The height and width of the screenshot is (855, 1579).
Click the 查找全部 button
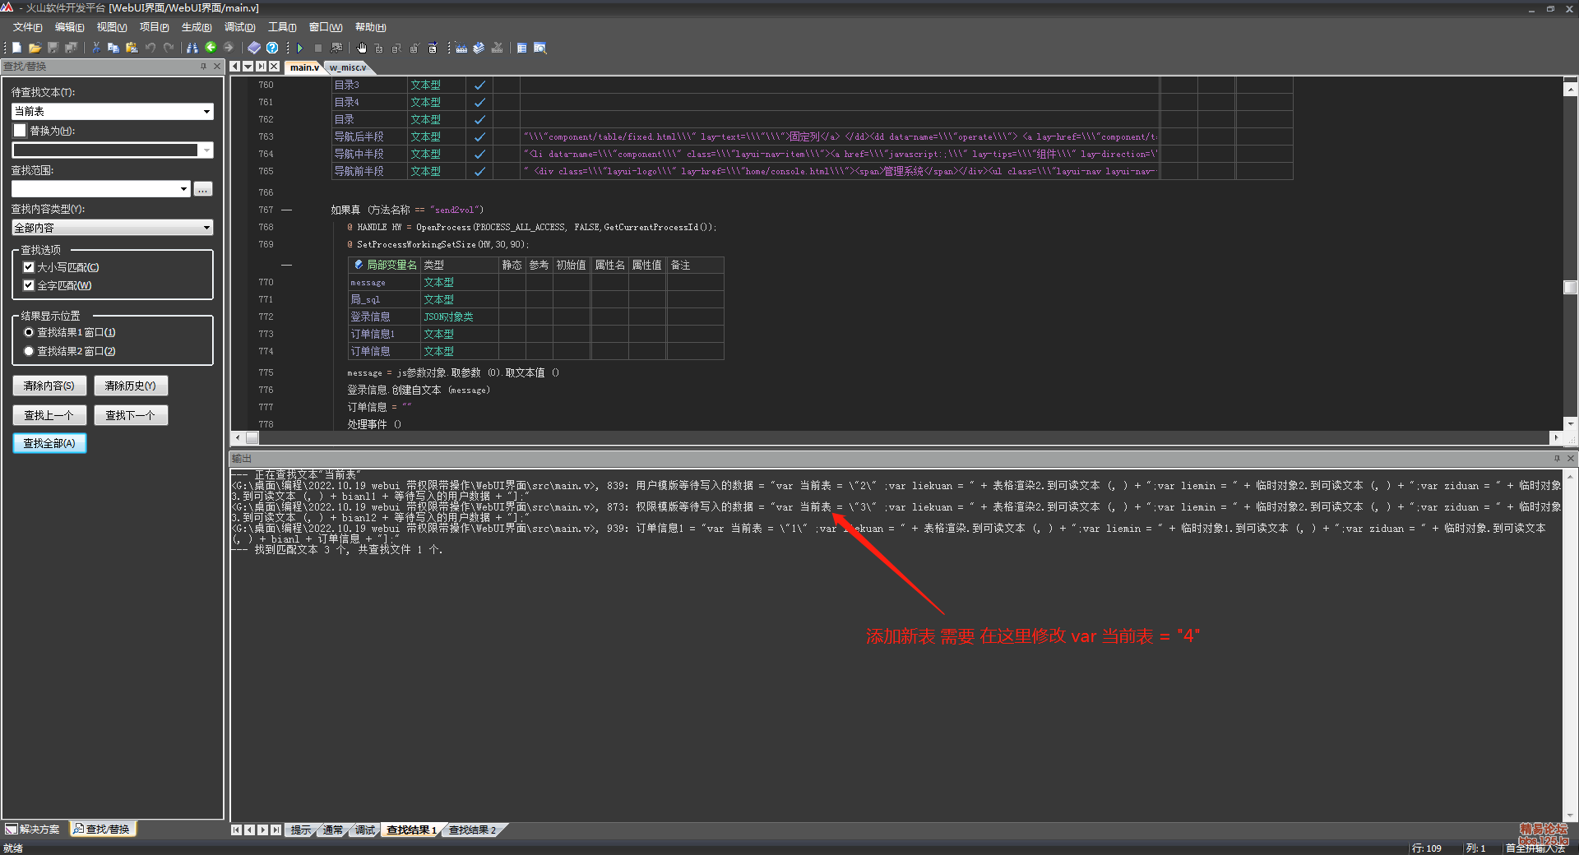point(49,443)
